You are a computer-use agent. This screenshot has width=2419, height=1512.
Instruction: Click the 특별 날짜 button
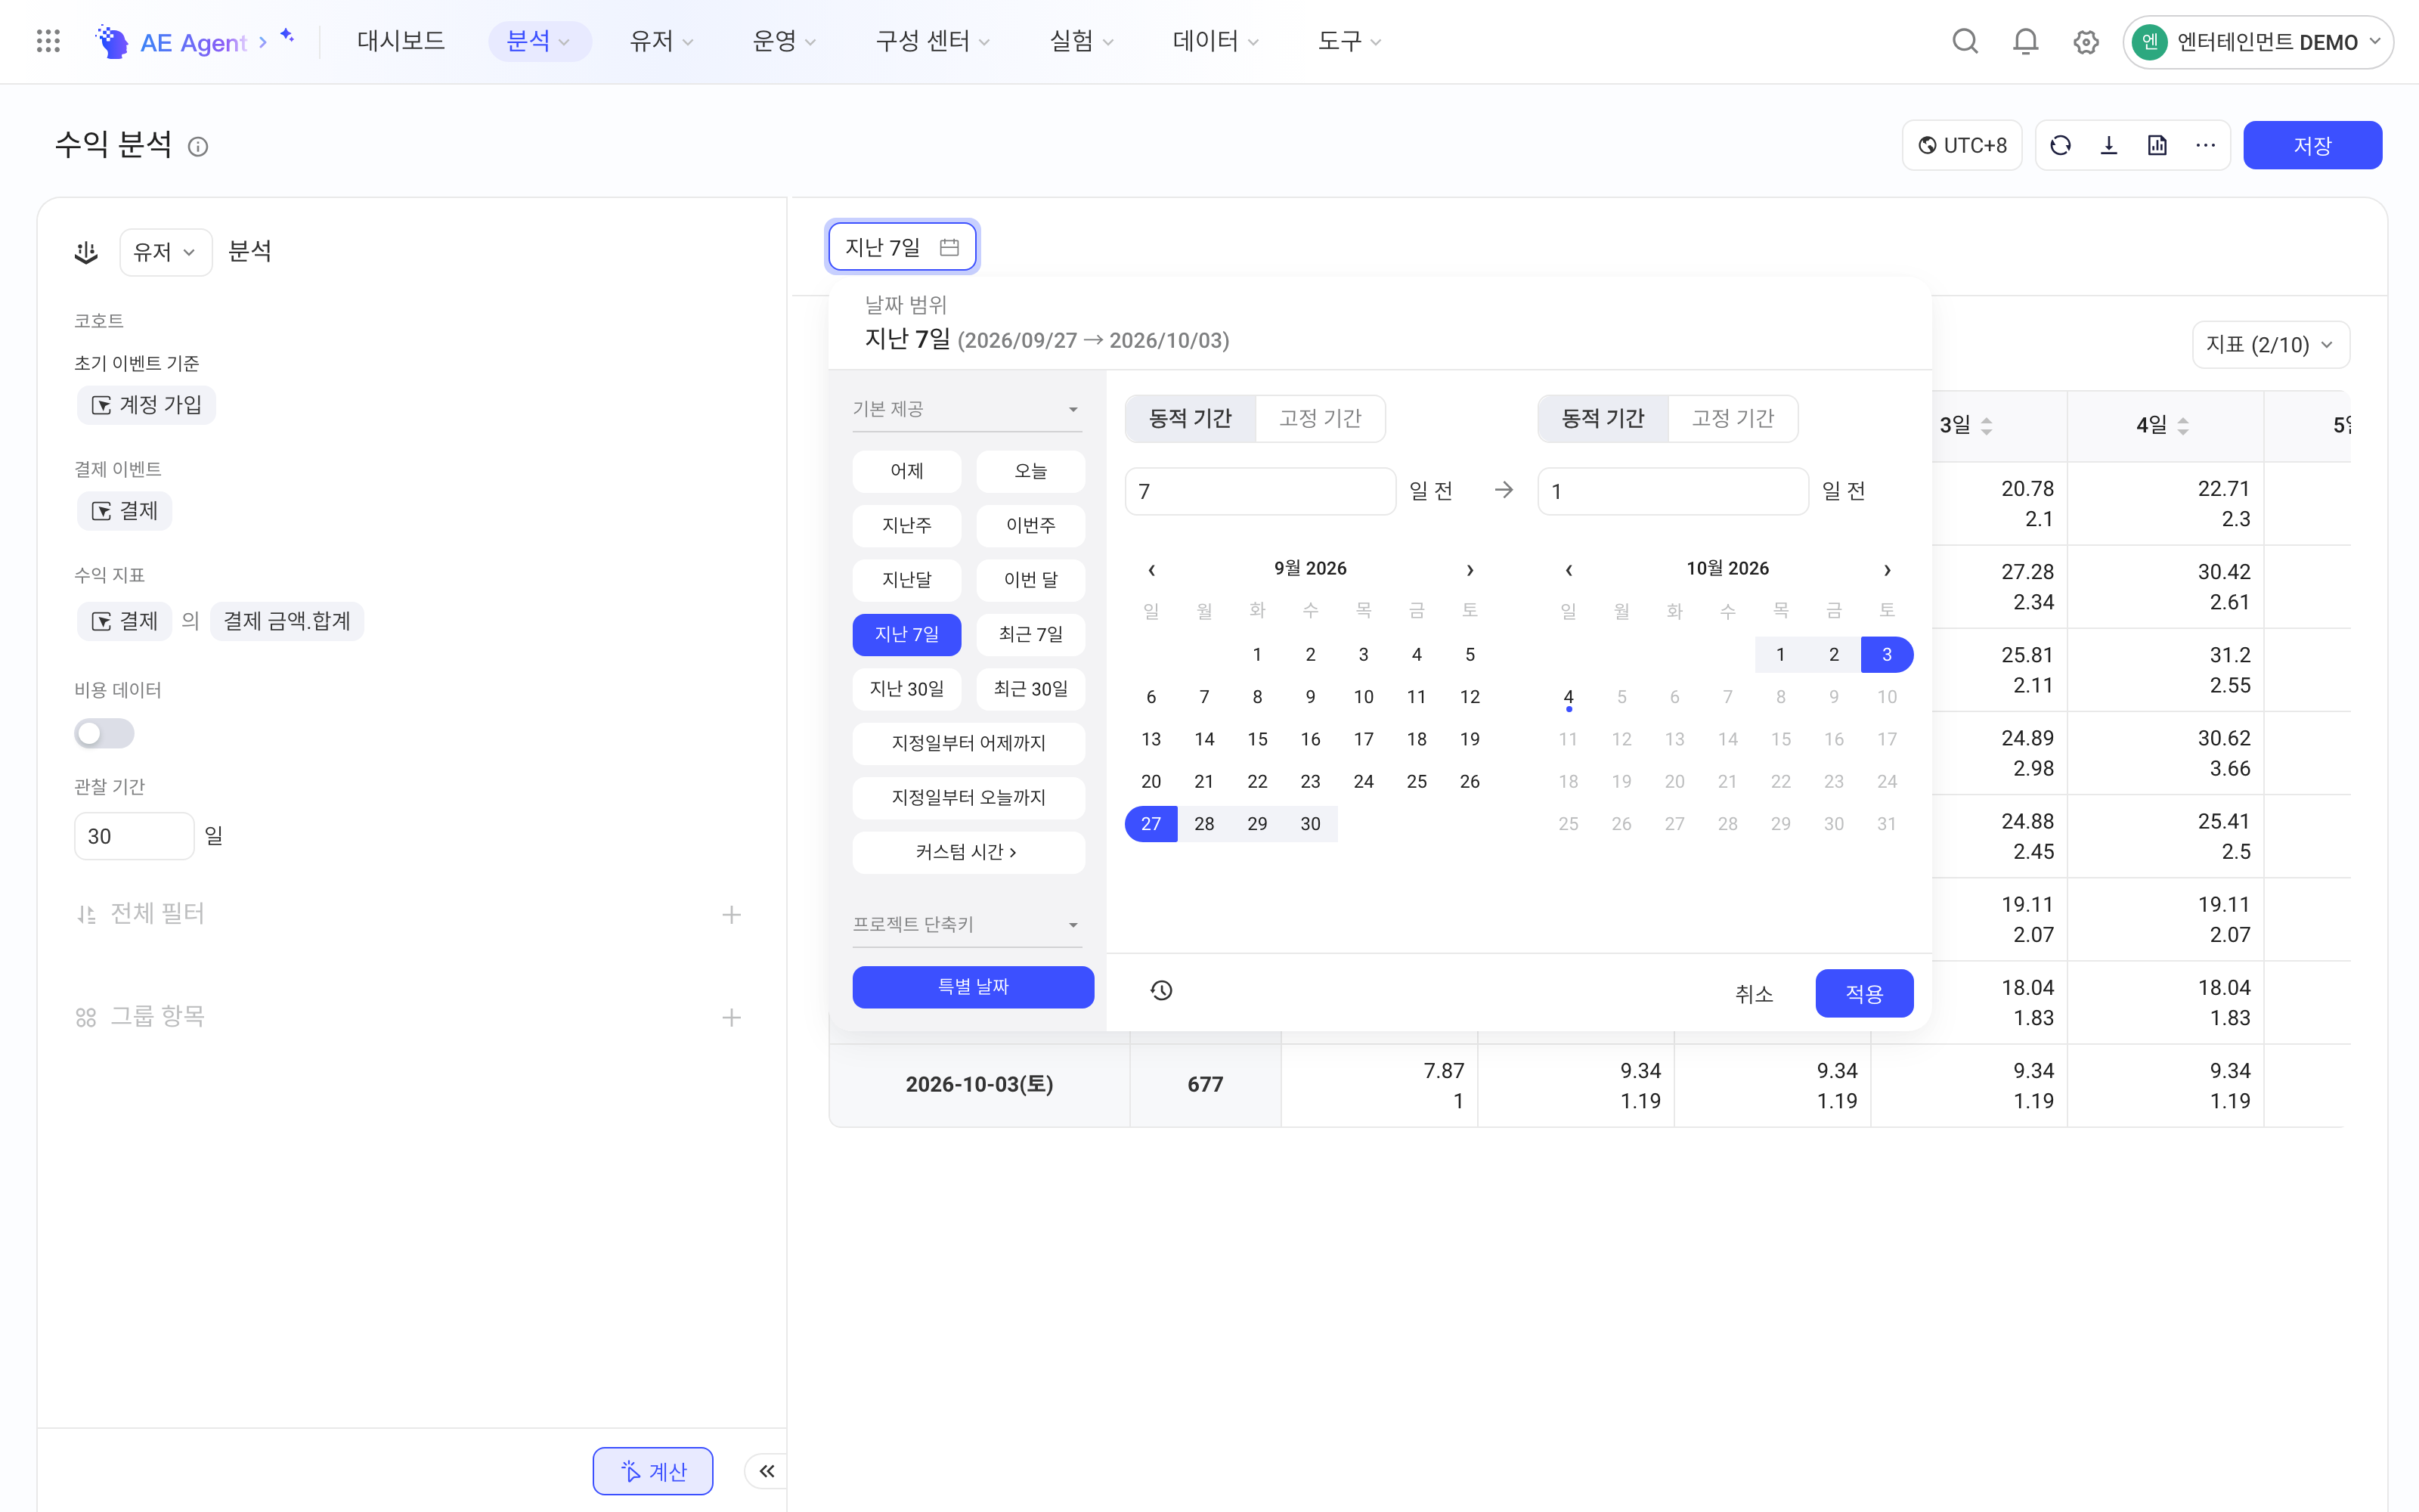click(973, 987)
